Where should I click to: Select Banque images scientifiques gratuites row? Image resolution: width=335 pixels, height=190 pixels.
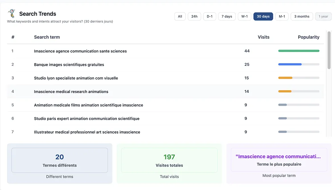[69, 64]
